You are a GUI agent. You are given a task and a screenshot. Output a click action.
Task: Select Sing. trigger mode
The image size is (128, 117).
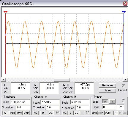[94, 113]
